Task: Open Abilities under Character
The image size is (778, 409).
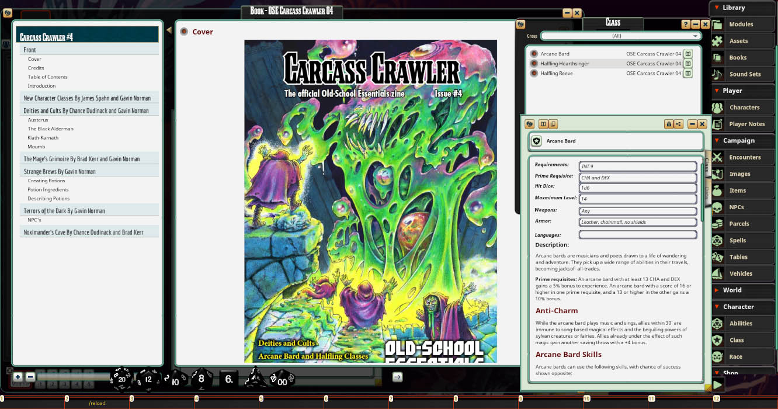Action: pos(743,323)
